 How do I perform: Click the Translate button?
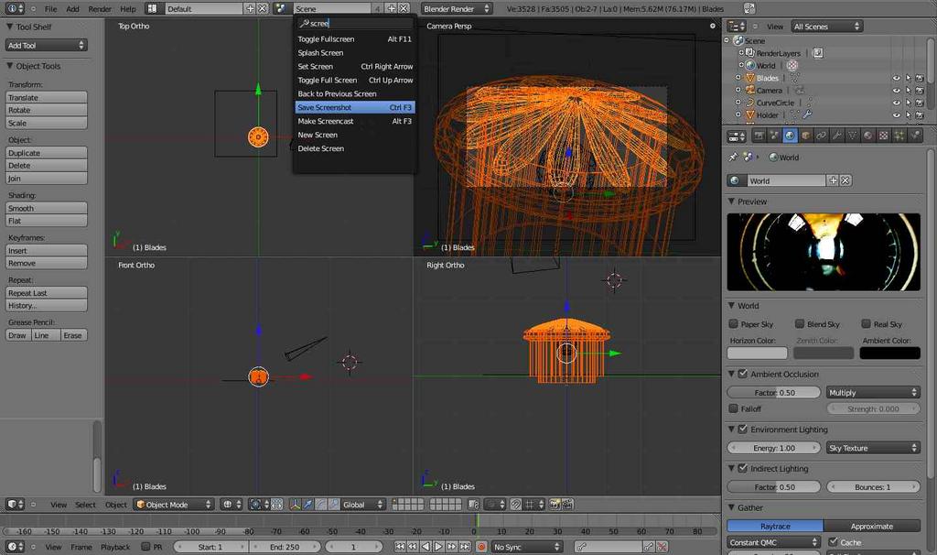47,97
